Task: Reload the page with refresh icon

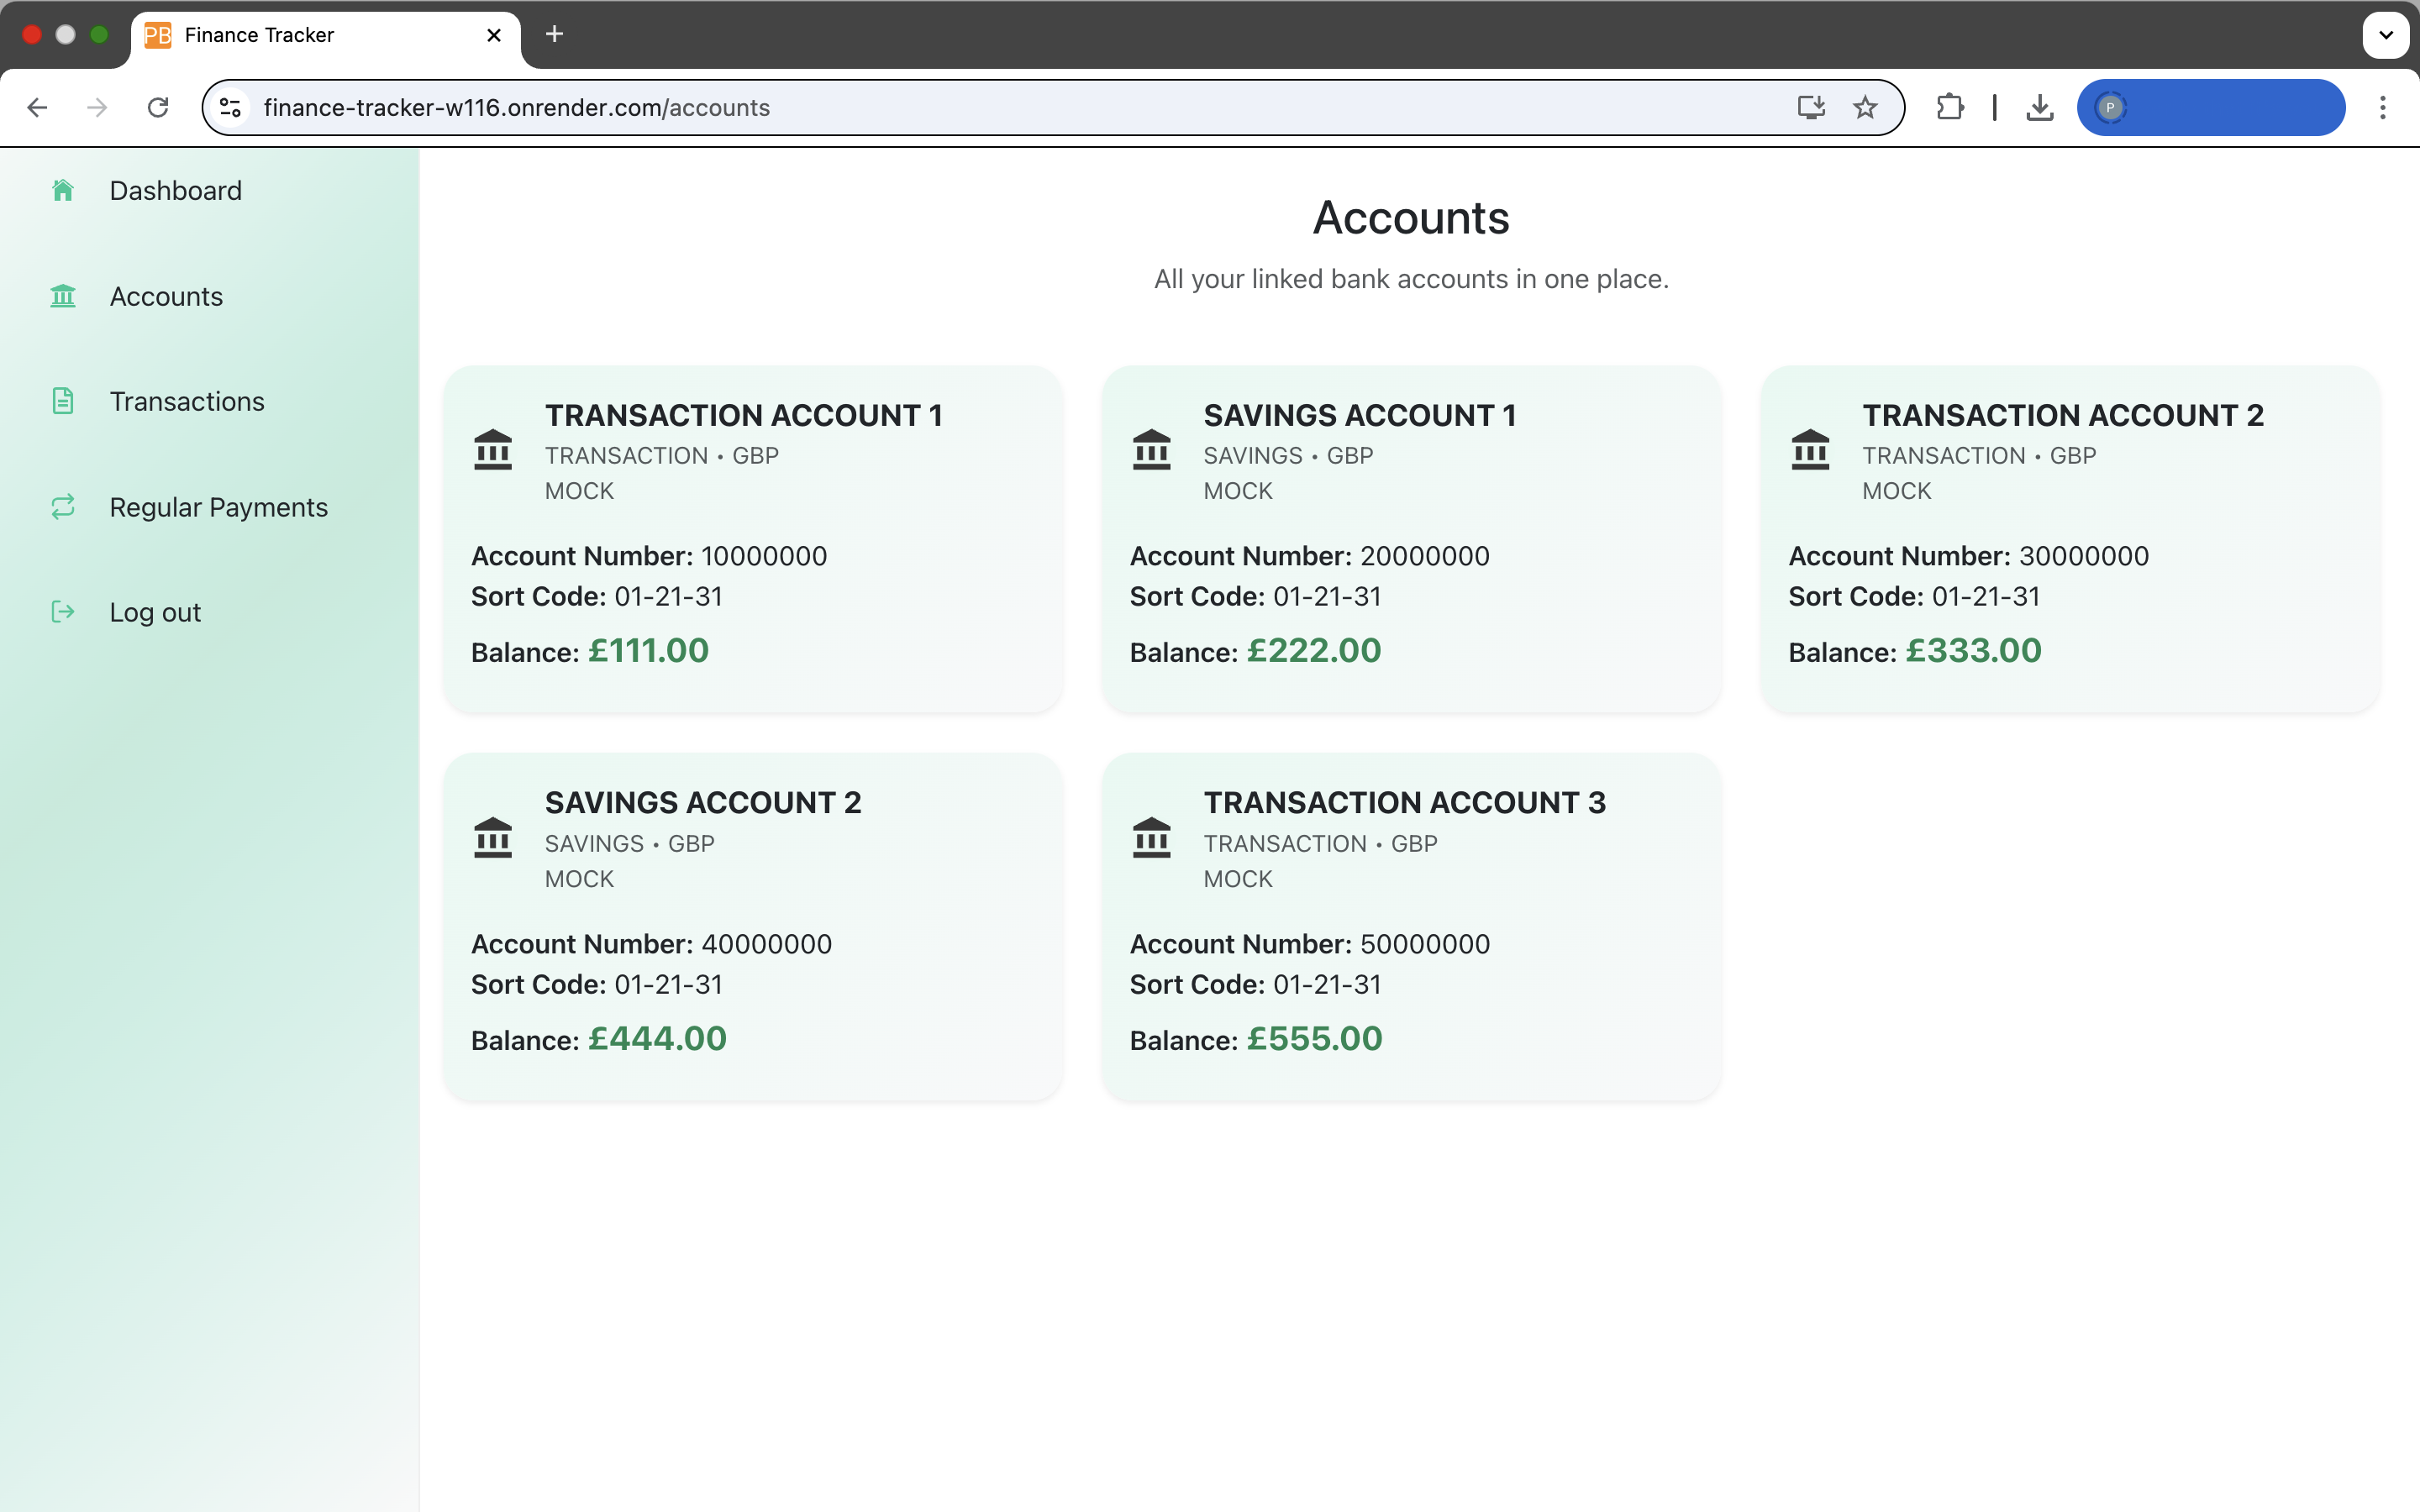Action: 158,107
